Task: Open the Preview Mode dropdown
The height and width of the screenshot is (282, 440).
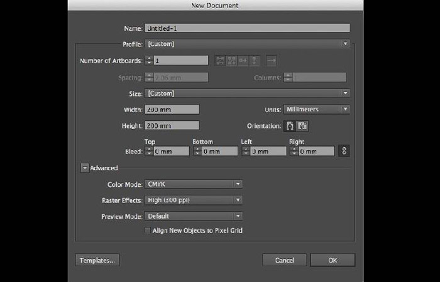Action: [x=194, y=216]
